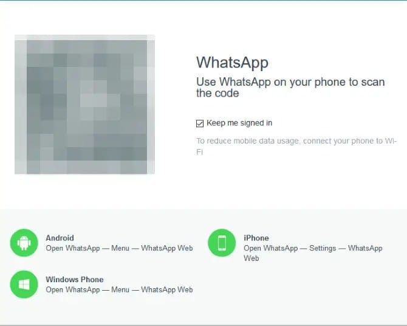The height and width of the screenshot is (326, 407).
Task: Select the Android heading
Action: tap(60, 238)
